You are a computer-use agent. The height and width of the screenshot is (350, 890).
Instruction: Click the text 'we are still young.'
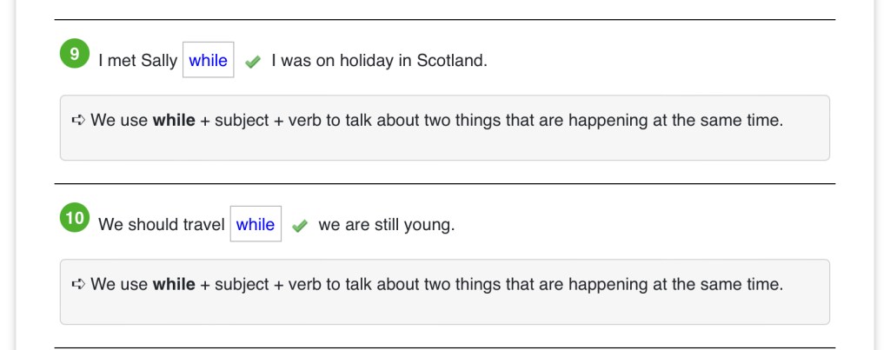pos(387,225)
